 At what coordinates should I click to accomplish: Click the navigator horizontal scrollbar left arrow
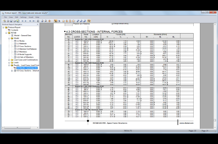(x=3, y=127)
